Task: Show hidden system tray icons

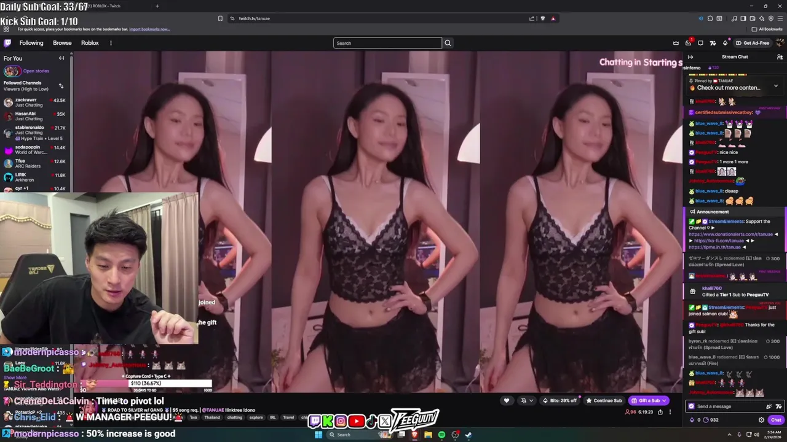Action: pos(729,434)
